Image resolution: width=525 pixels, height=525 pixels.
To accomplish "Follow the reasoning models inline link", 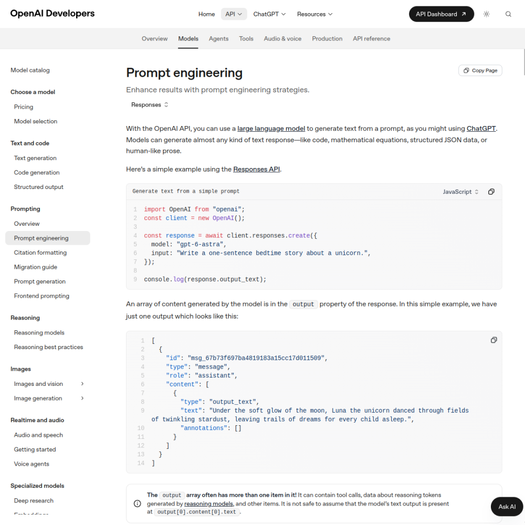I will pyautogui.click(x=208, y=503).
